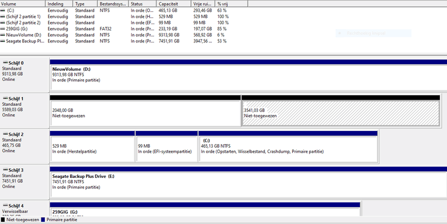Click the Rechthoekig knipsel snipping overlay

[x=373, y=33]
